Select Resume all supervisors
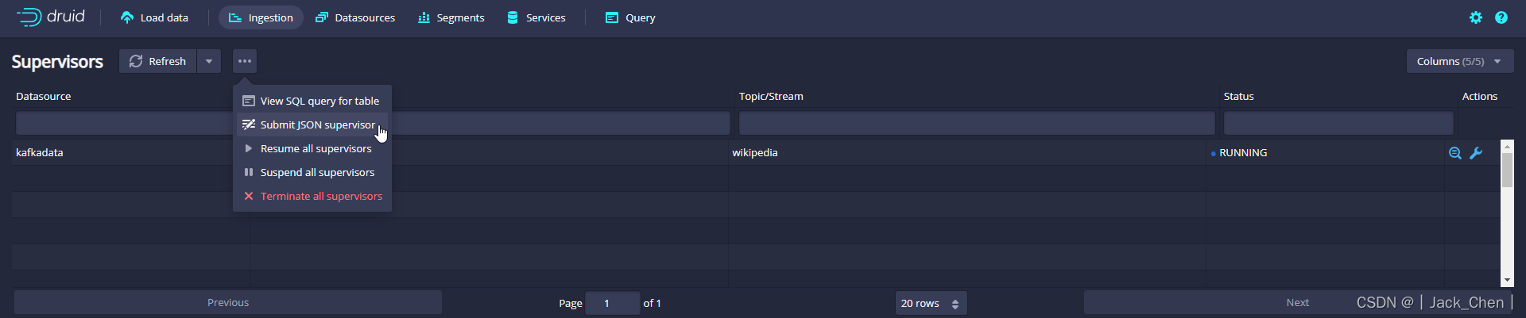This screenshot has width=1526, height=318. click(x=312, y=148)
